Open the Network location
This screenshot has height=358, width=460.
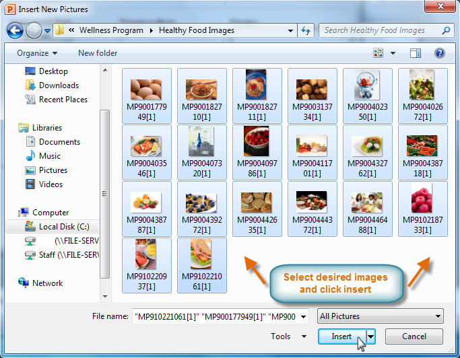click(x=47, y=283)
